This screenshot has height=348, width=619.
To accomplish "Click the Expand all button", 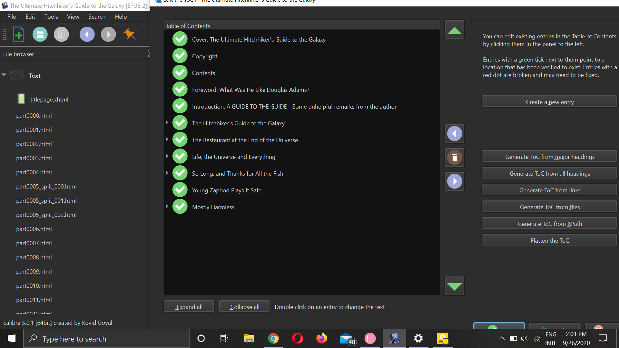I will [189, 307].
